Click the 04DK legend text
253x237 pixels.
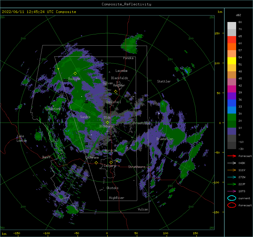coord(242,163)
